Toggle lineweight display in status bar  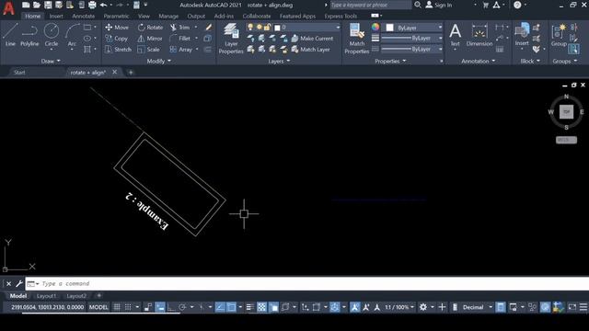tap(249, 307)
